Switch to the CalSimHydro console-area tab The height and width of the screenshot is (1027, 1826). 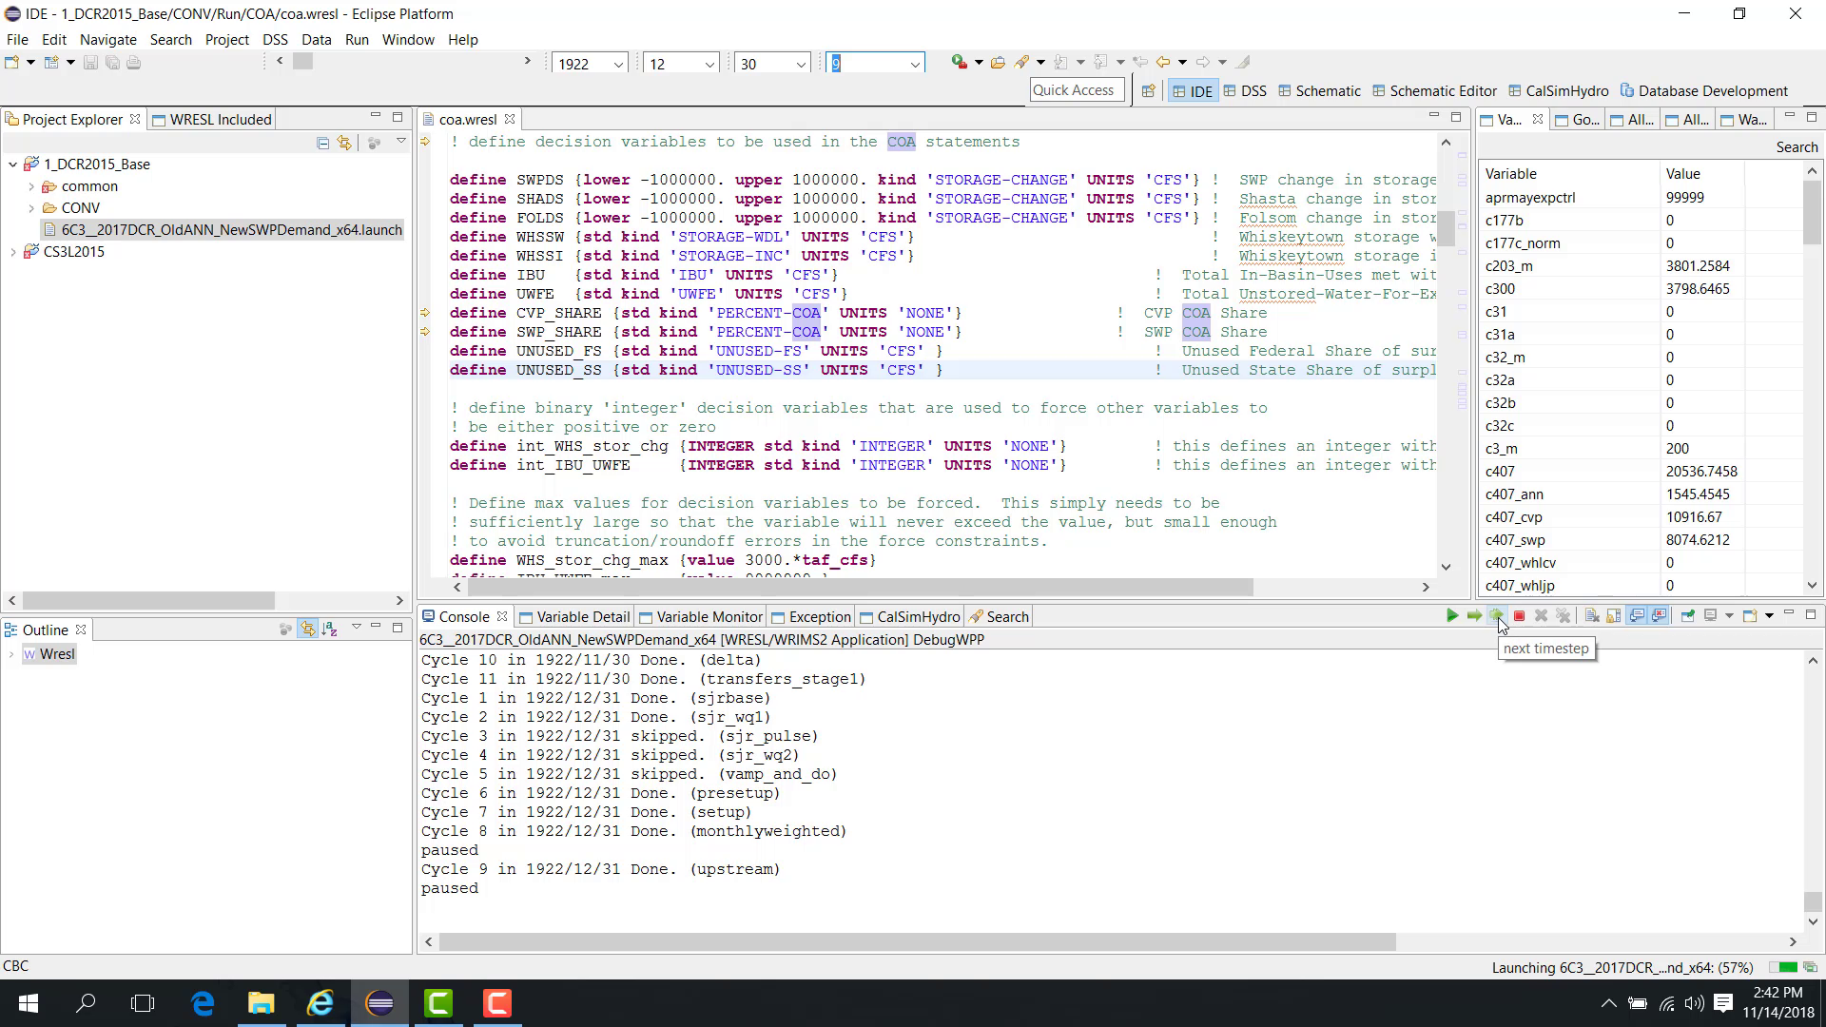tap(910, 616)
